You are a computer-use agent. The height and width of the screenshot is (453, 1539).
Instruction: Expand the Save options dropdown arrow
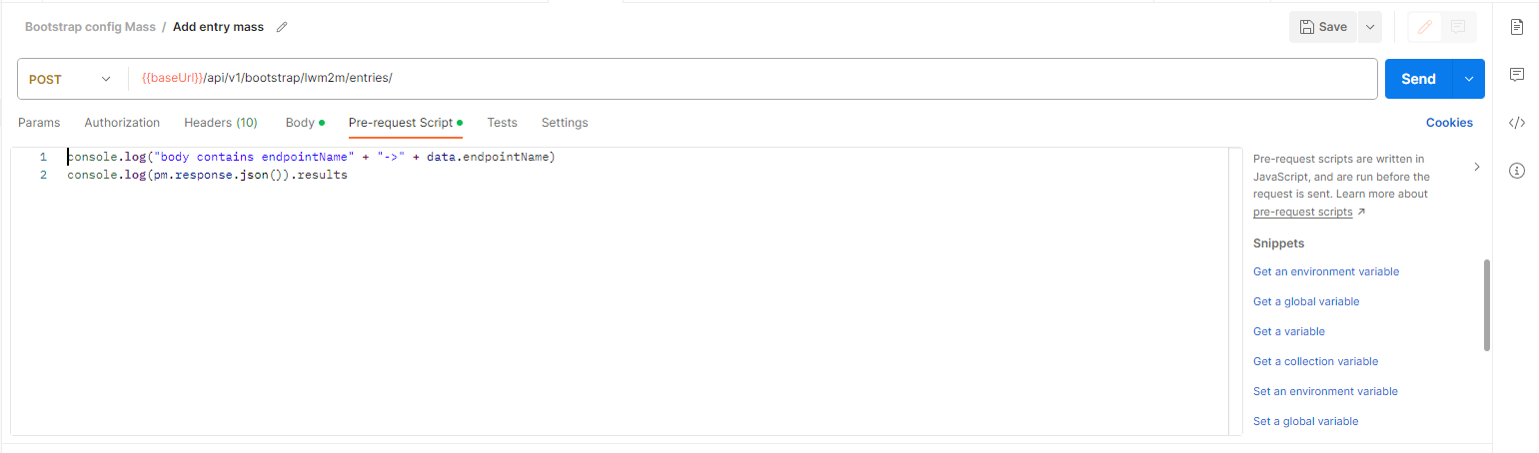point(1369,27)
